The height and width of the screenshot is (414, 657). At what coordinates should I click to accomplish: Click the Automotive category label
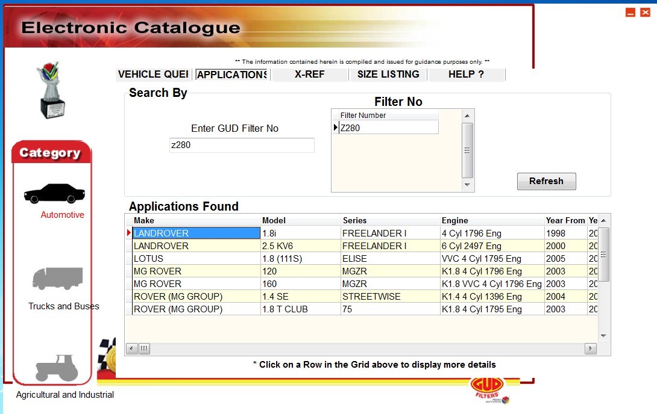coord(63,215)
